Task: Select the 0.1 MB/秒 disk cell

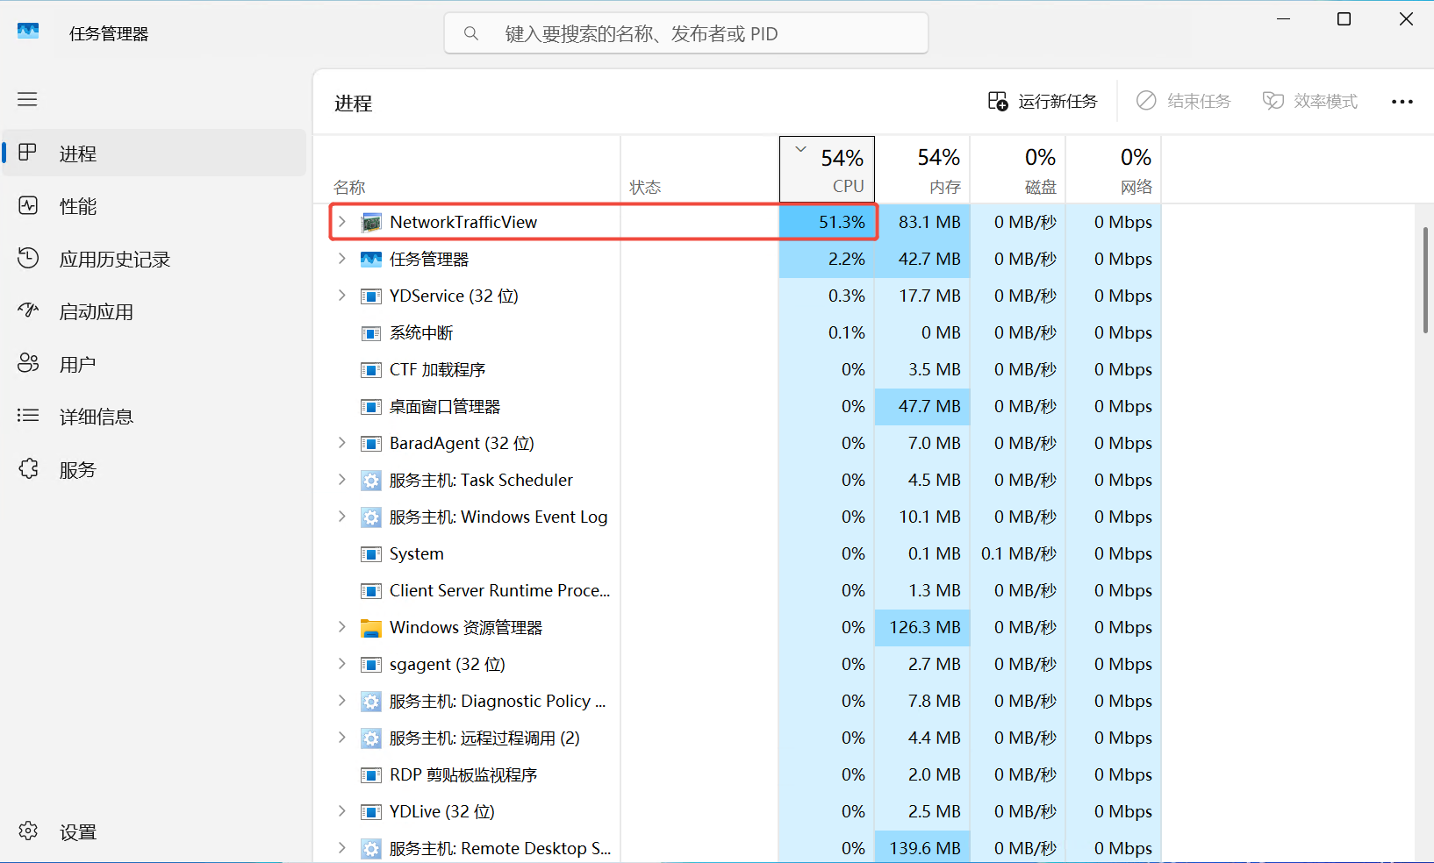Action: tap(1018, 553)
